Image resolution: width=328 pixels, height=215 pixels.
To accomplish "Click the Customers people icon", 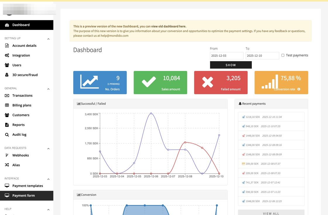I will [x=7, y=115].
